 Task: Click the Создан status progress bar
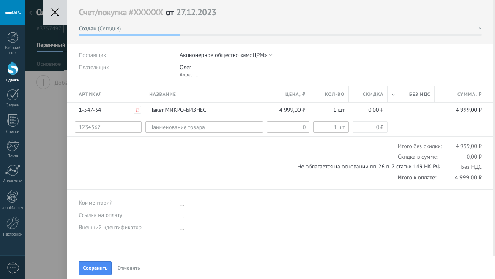129,35
